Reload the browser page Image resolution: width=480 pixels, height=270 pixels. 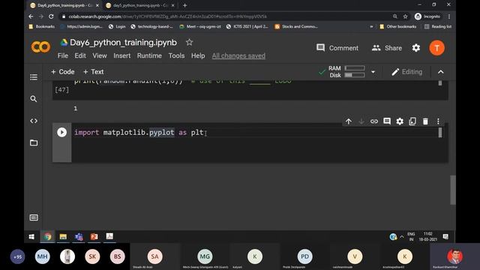coord(51,16)
